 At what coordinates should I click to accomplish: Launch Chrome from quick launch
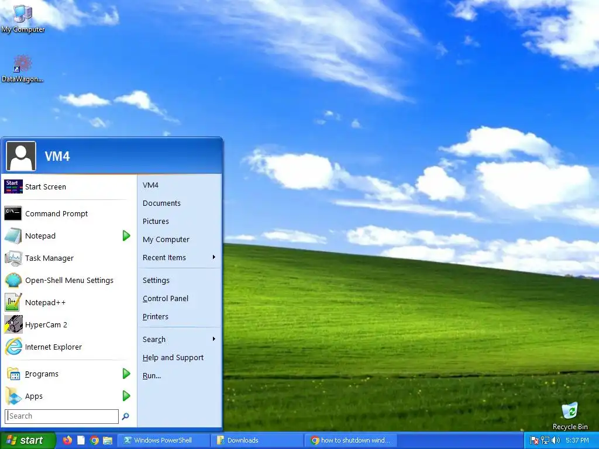tap(94, 440)
